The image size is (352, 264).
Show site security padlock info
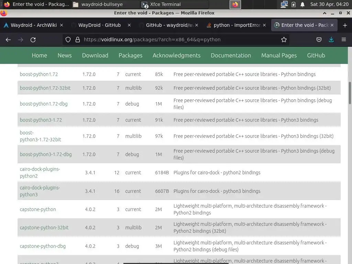pyautogui.click(x=78, y=40)
